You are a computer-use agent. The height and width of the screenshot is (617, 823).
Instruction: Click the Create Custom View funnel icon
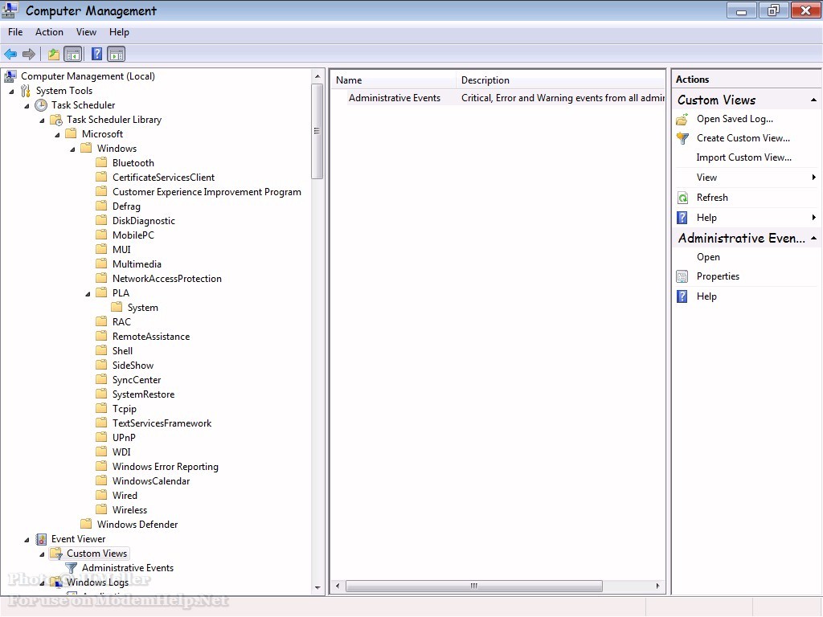(682, 138)
